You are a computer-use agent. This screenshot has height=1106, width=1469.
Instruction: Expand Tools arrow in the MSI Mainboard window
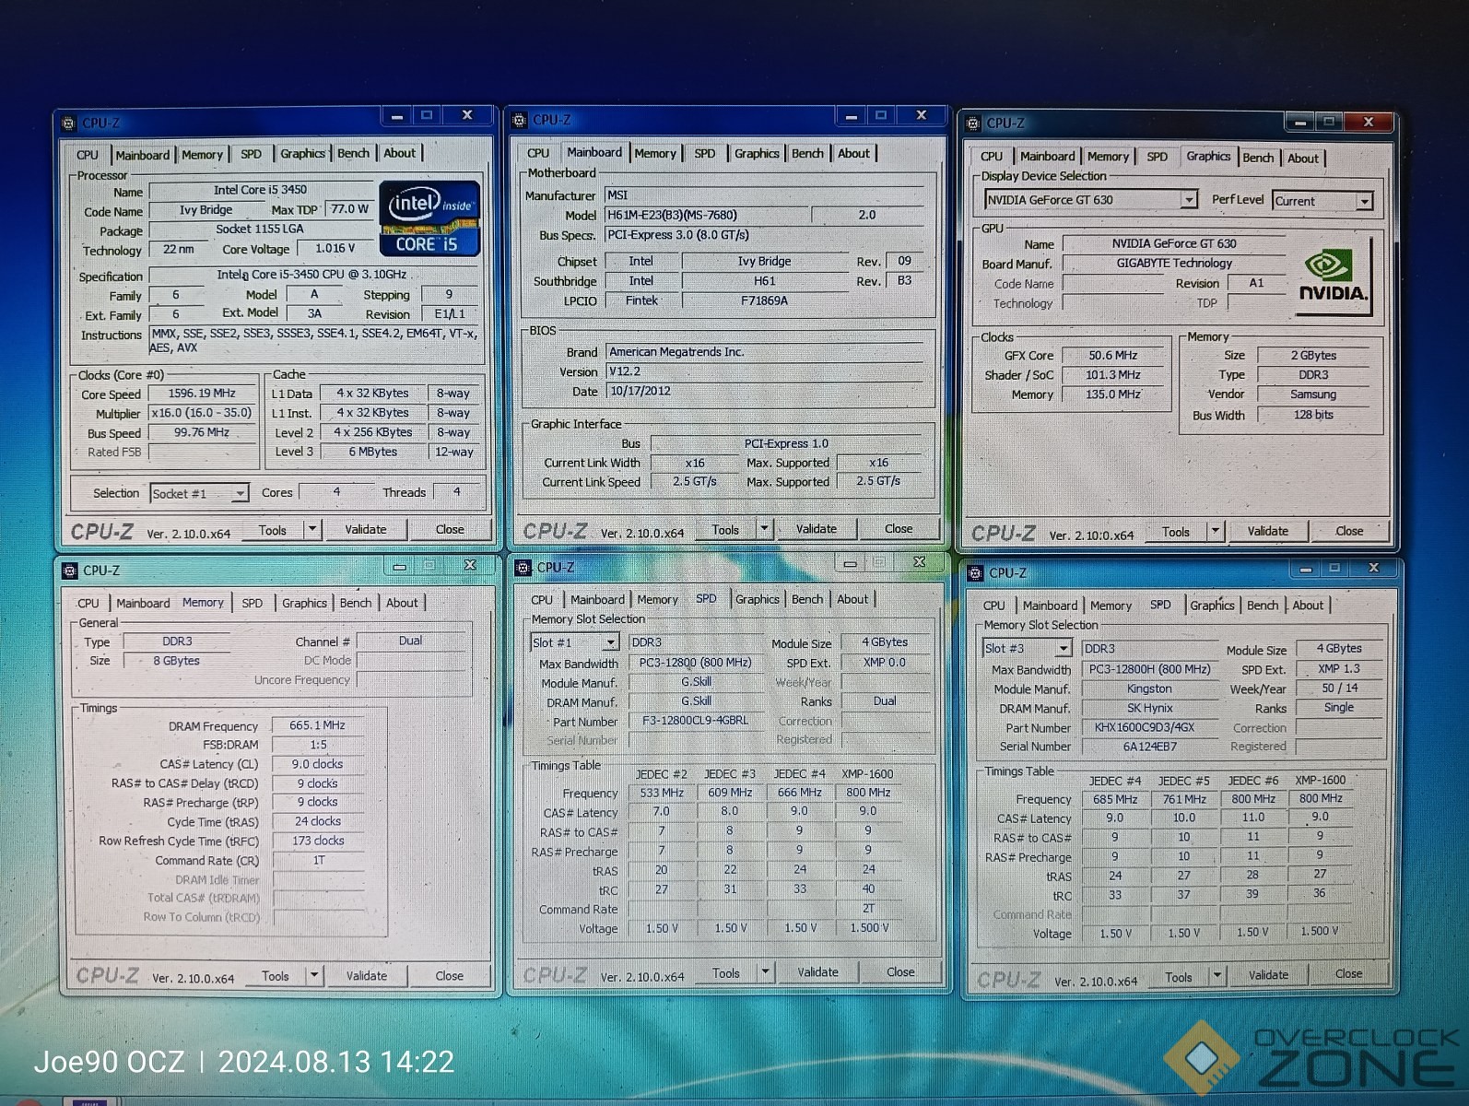point(764,529)
